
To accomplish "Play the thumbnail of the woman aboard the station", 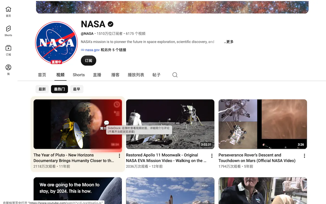I will click(x=263, y=190).
